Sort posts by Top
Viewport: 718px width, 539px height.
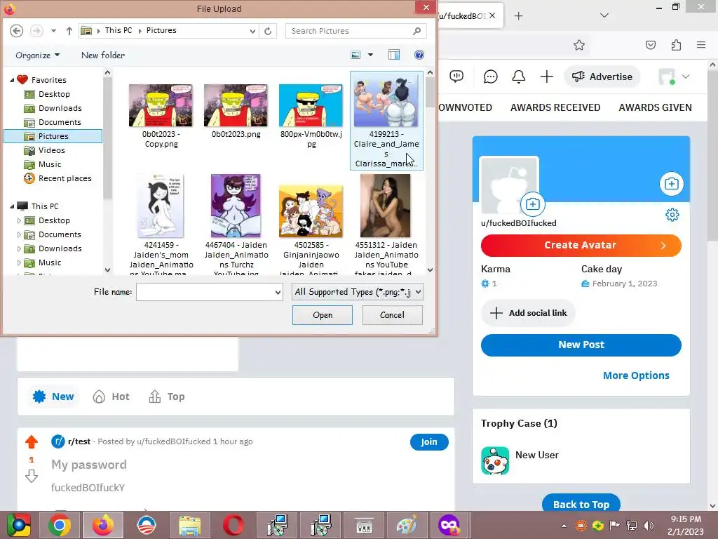click(x=167, y=397)
